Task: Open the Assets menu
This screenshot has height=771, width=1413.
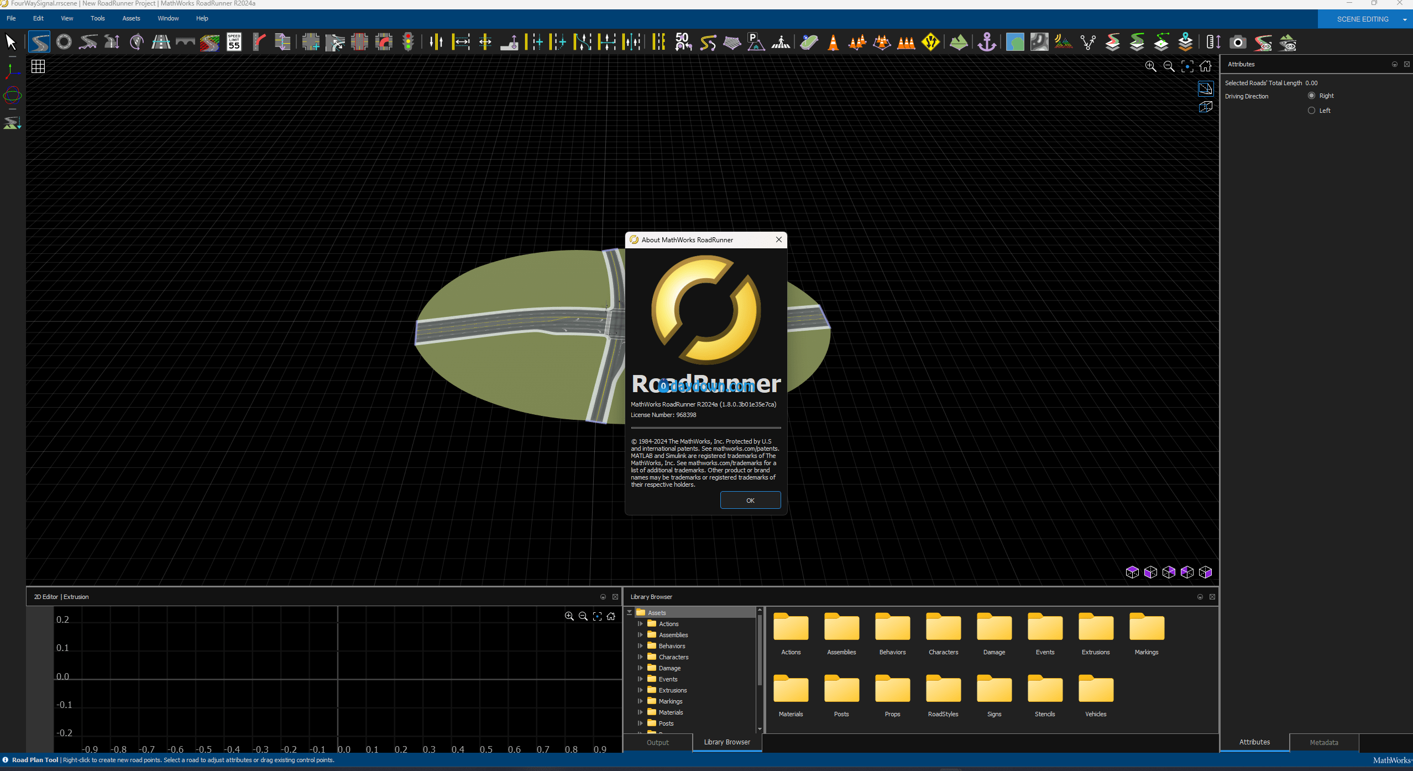Action: point(131,18)
